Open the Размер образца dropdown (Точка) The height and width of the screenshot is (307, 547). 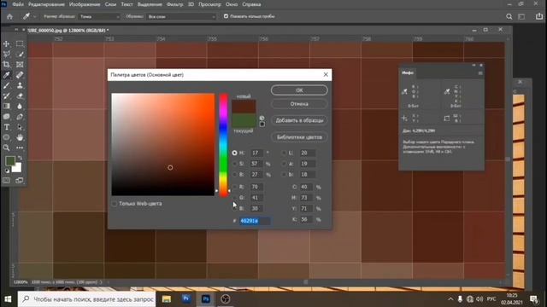99,16
